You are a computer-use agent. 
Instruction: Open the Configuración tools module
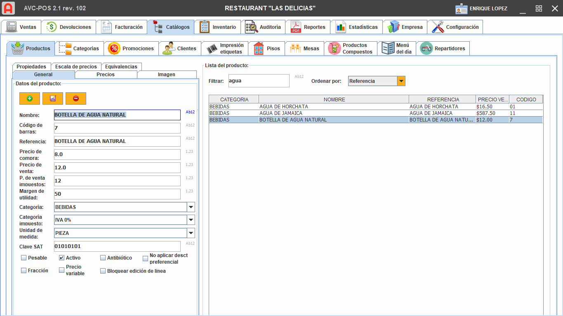(x=455, y=27)
